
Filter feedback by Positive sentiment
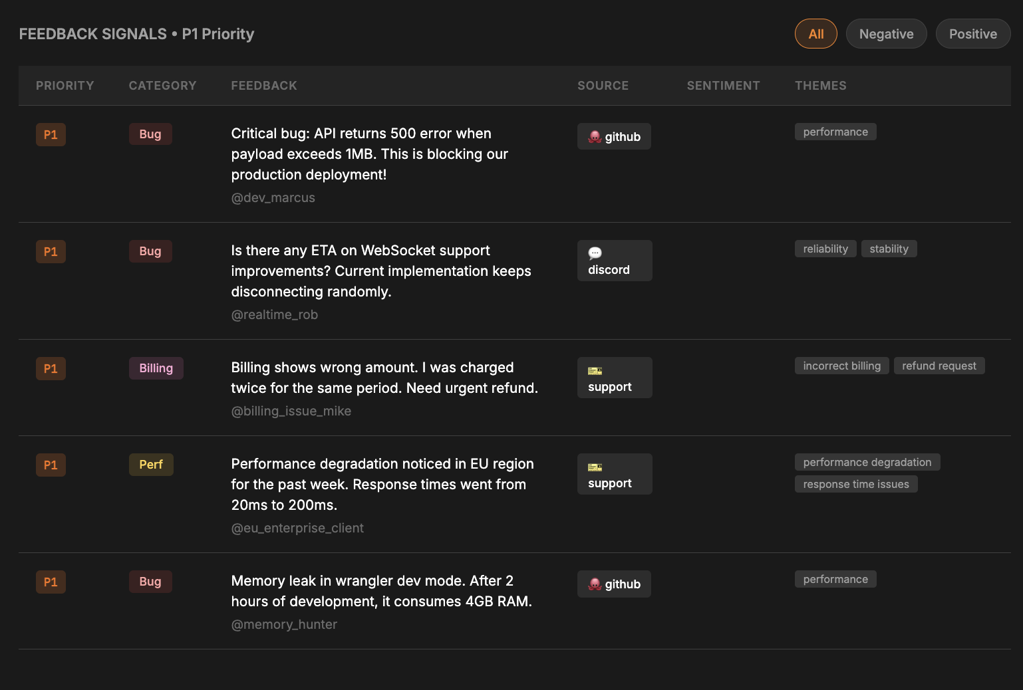[972, 34]
